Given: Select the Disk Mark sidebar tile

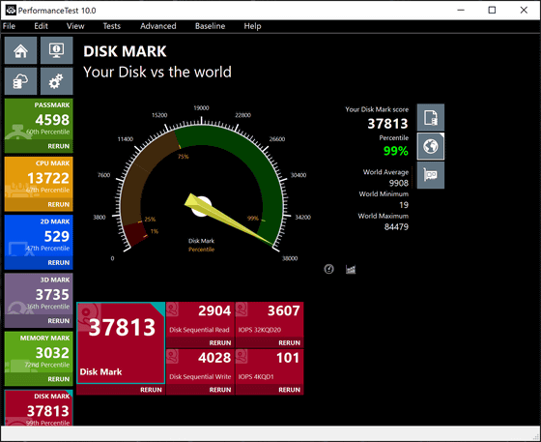Looking at the screenshot, I should point(39,408).
